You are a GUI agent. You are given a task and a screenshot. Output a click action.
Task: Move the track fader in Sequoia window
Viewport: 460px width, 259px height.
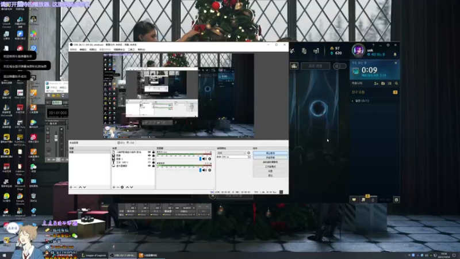point(56,138)
